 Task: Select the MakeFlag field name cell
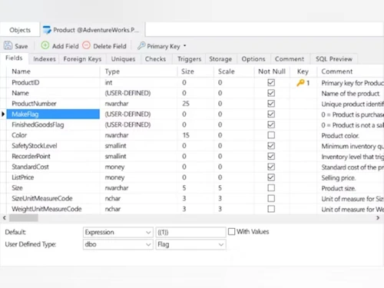click(53, 114)
